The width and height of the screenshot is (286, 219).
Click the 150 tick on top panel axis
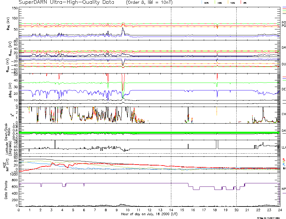pyautogui.click(x=15, y=8)
